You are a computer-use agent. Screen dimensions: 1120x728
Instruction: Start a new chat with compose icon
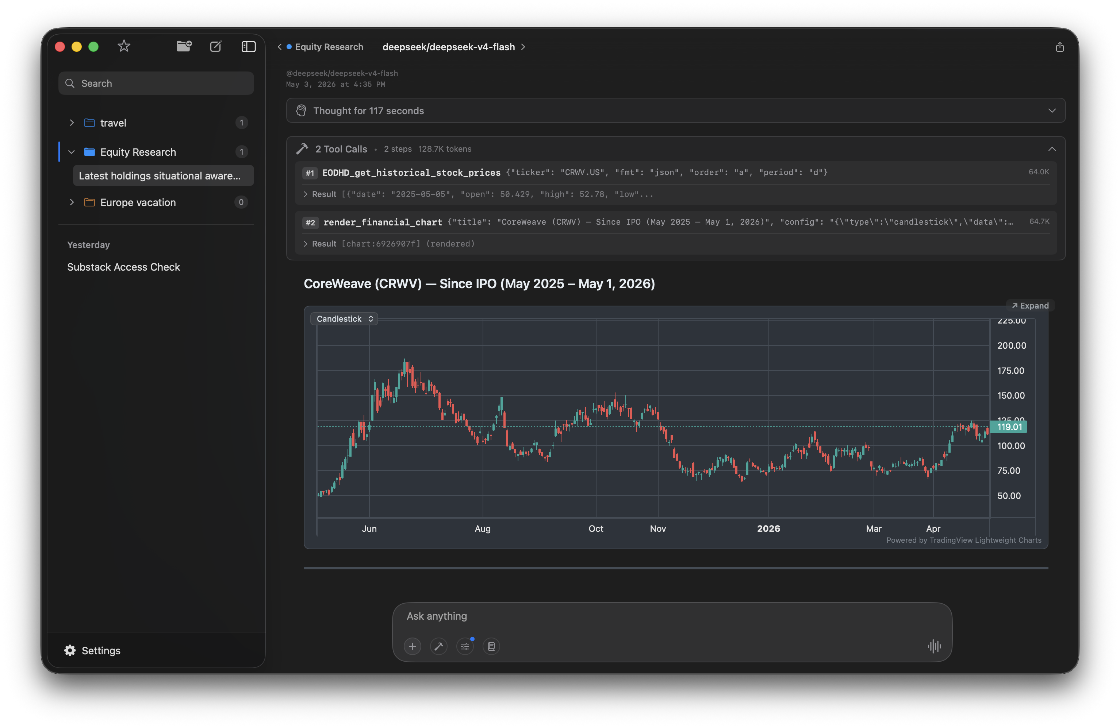[215, 46]
